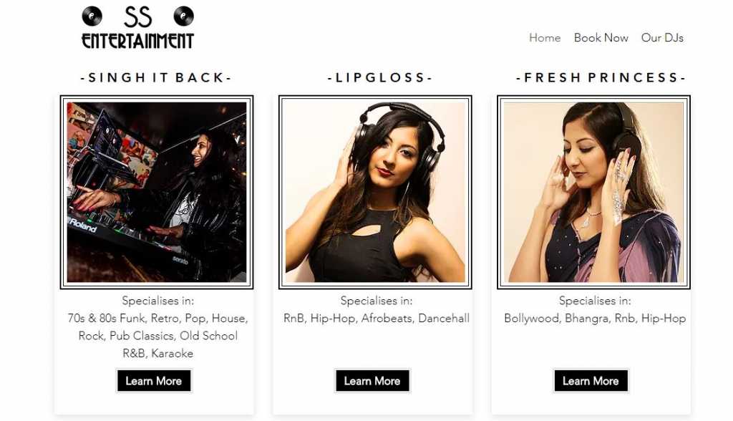
Task: Go to the Book Now page
Action: (x=601, y=38)
